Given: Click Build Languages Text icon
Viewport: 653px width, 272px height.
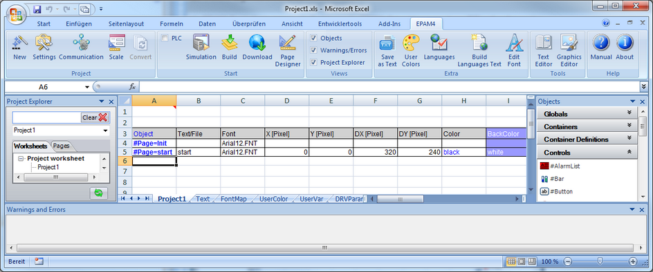Looking at the screenshot, I should (479, 43).
